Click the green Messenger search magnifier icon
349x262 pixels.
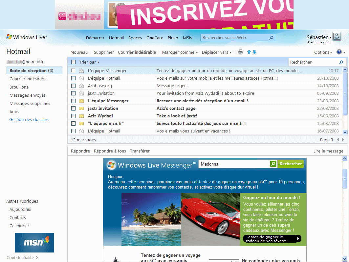(273, 164)
